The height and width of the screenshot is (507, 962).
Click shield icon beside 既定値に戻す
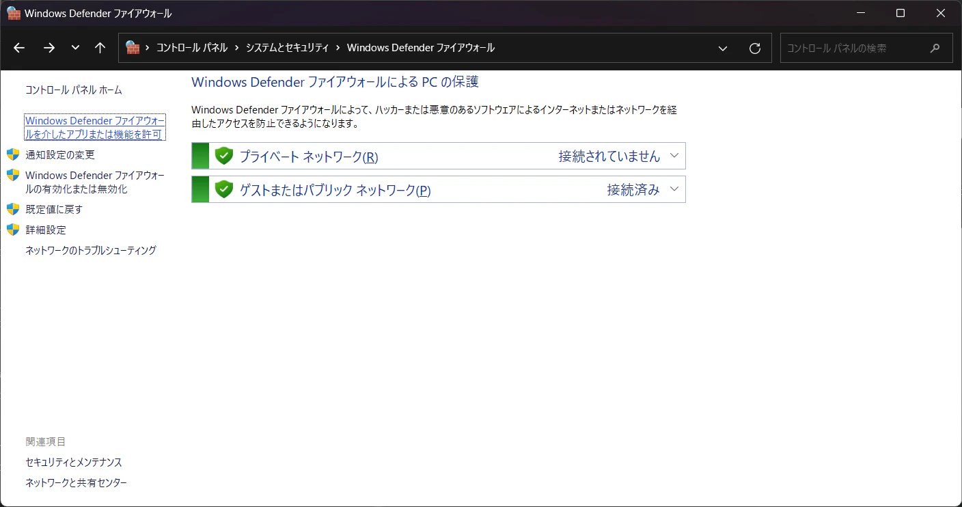click(12, 209)
